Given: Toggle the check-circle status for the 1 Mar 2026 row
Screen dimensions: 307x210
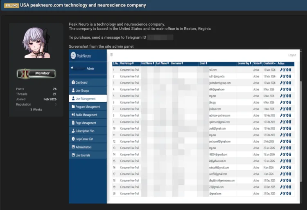Looking at the screenshot, I should click(287, 109).
